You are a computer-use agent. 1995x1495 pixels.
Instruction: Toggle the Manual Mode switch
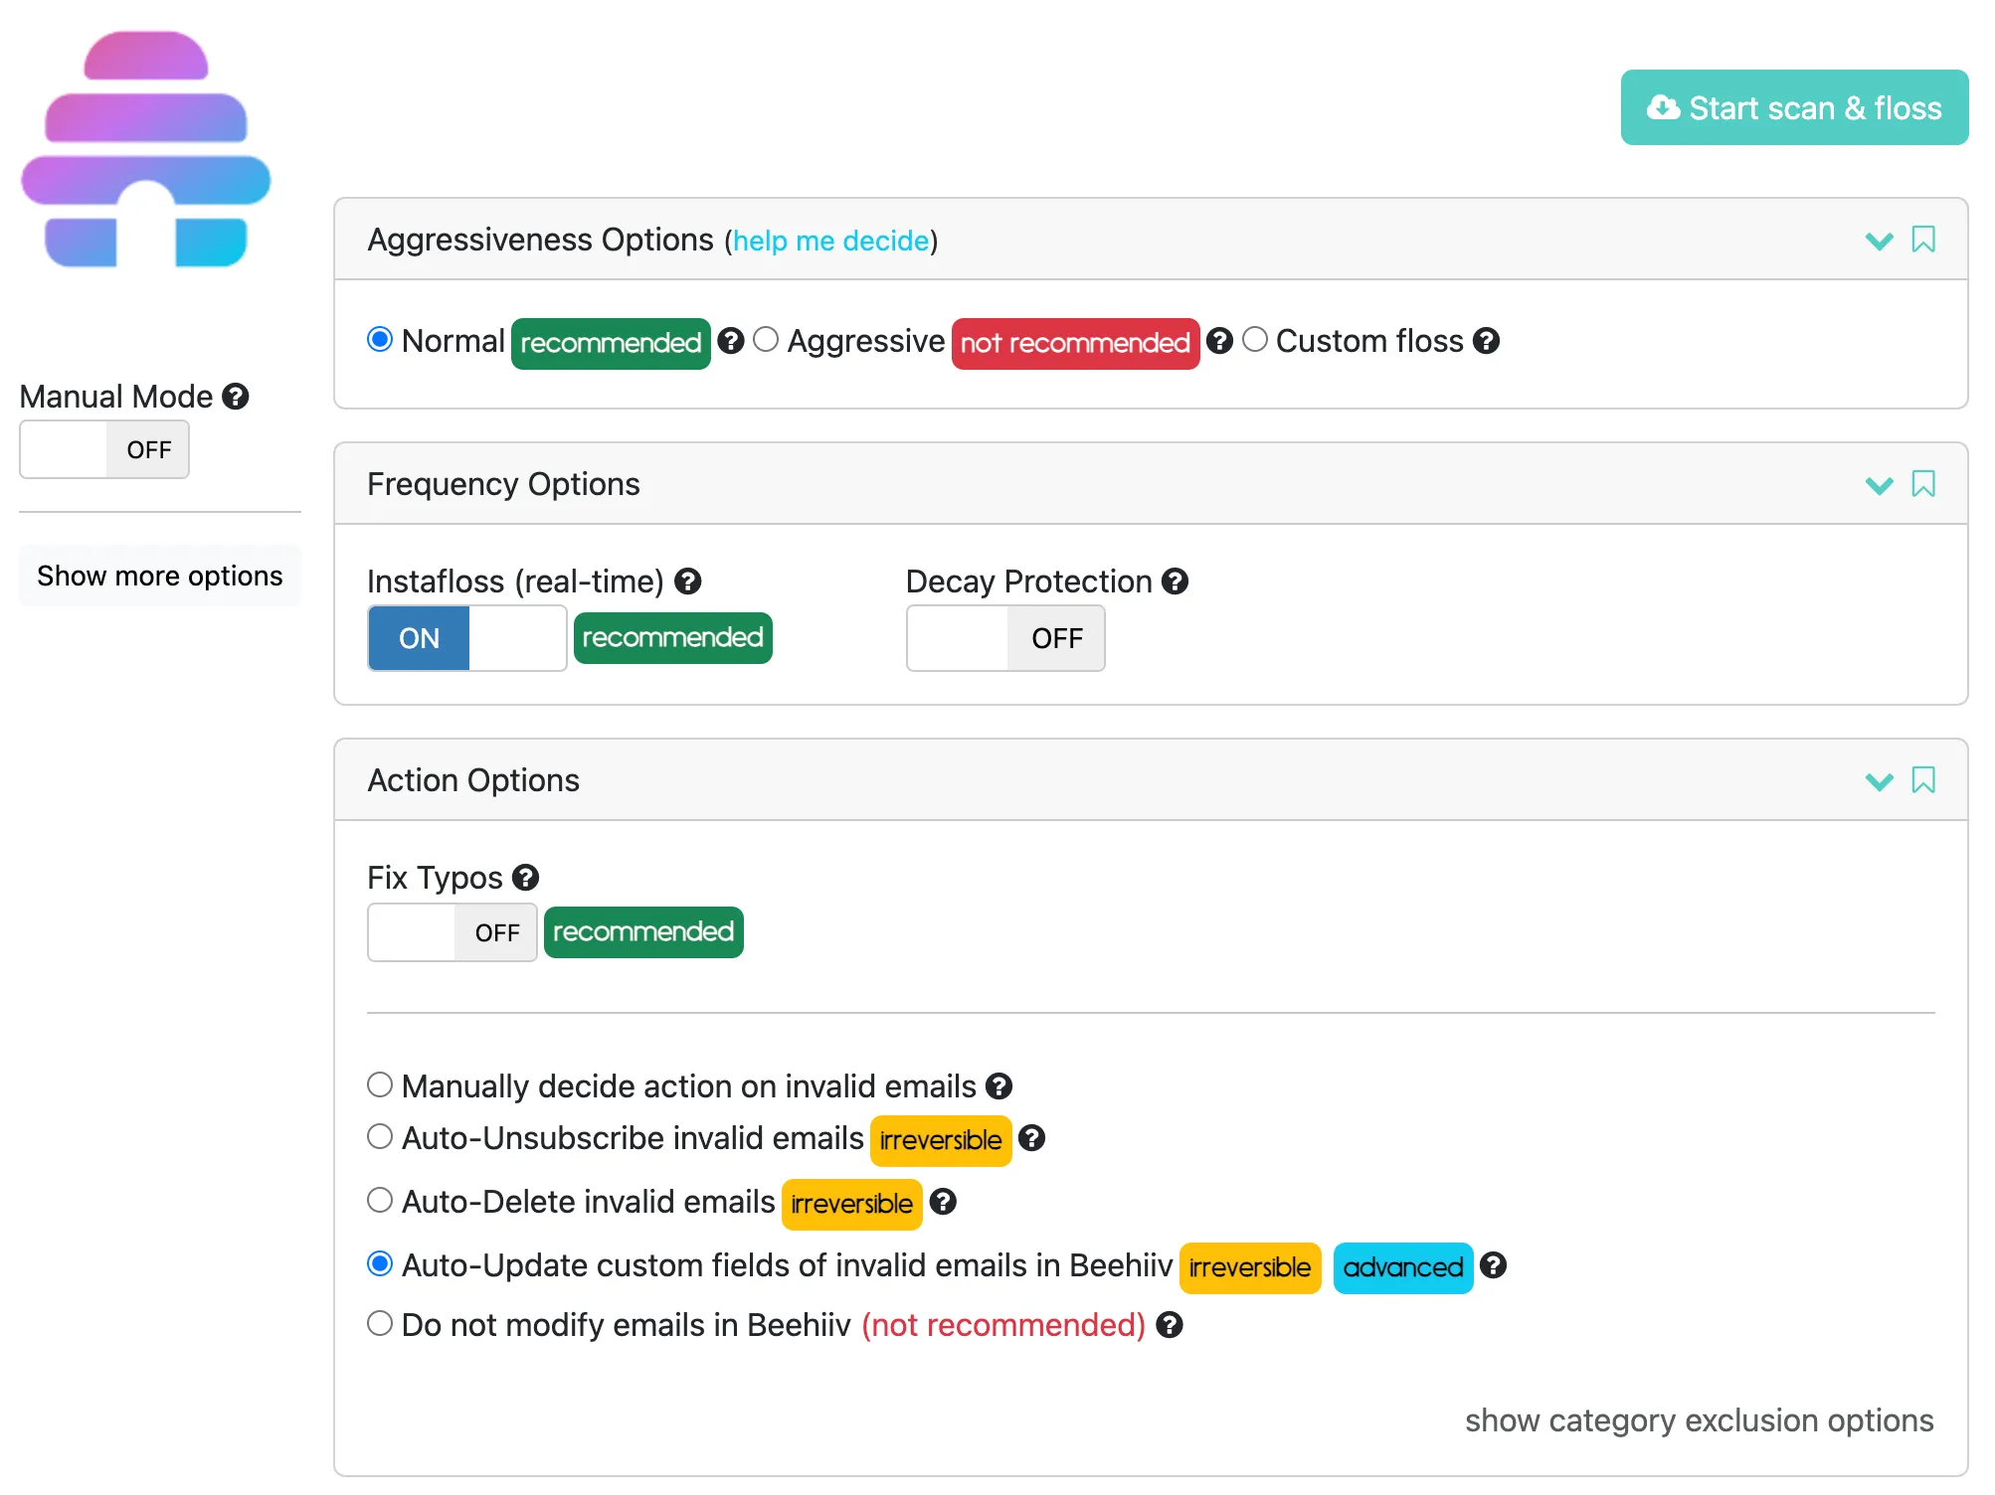click(x=104, y=449)
